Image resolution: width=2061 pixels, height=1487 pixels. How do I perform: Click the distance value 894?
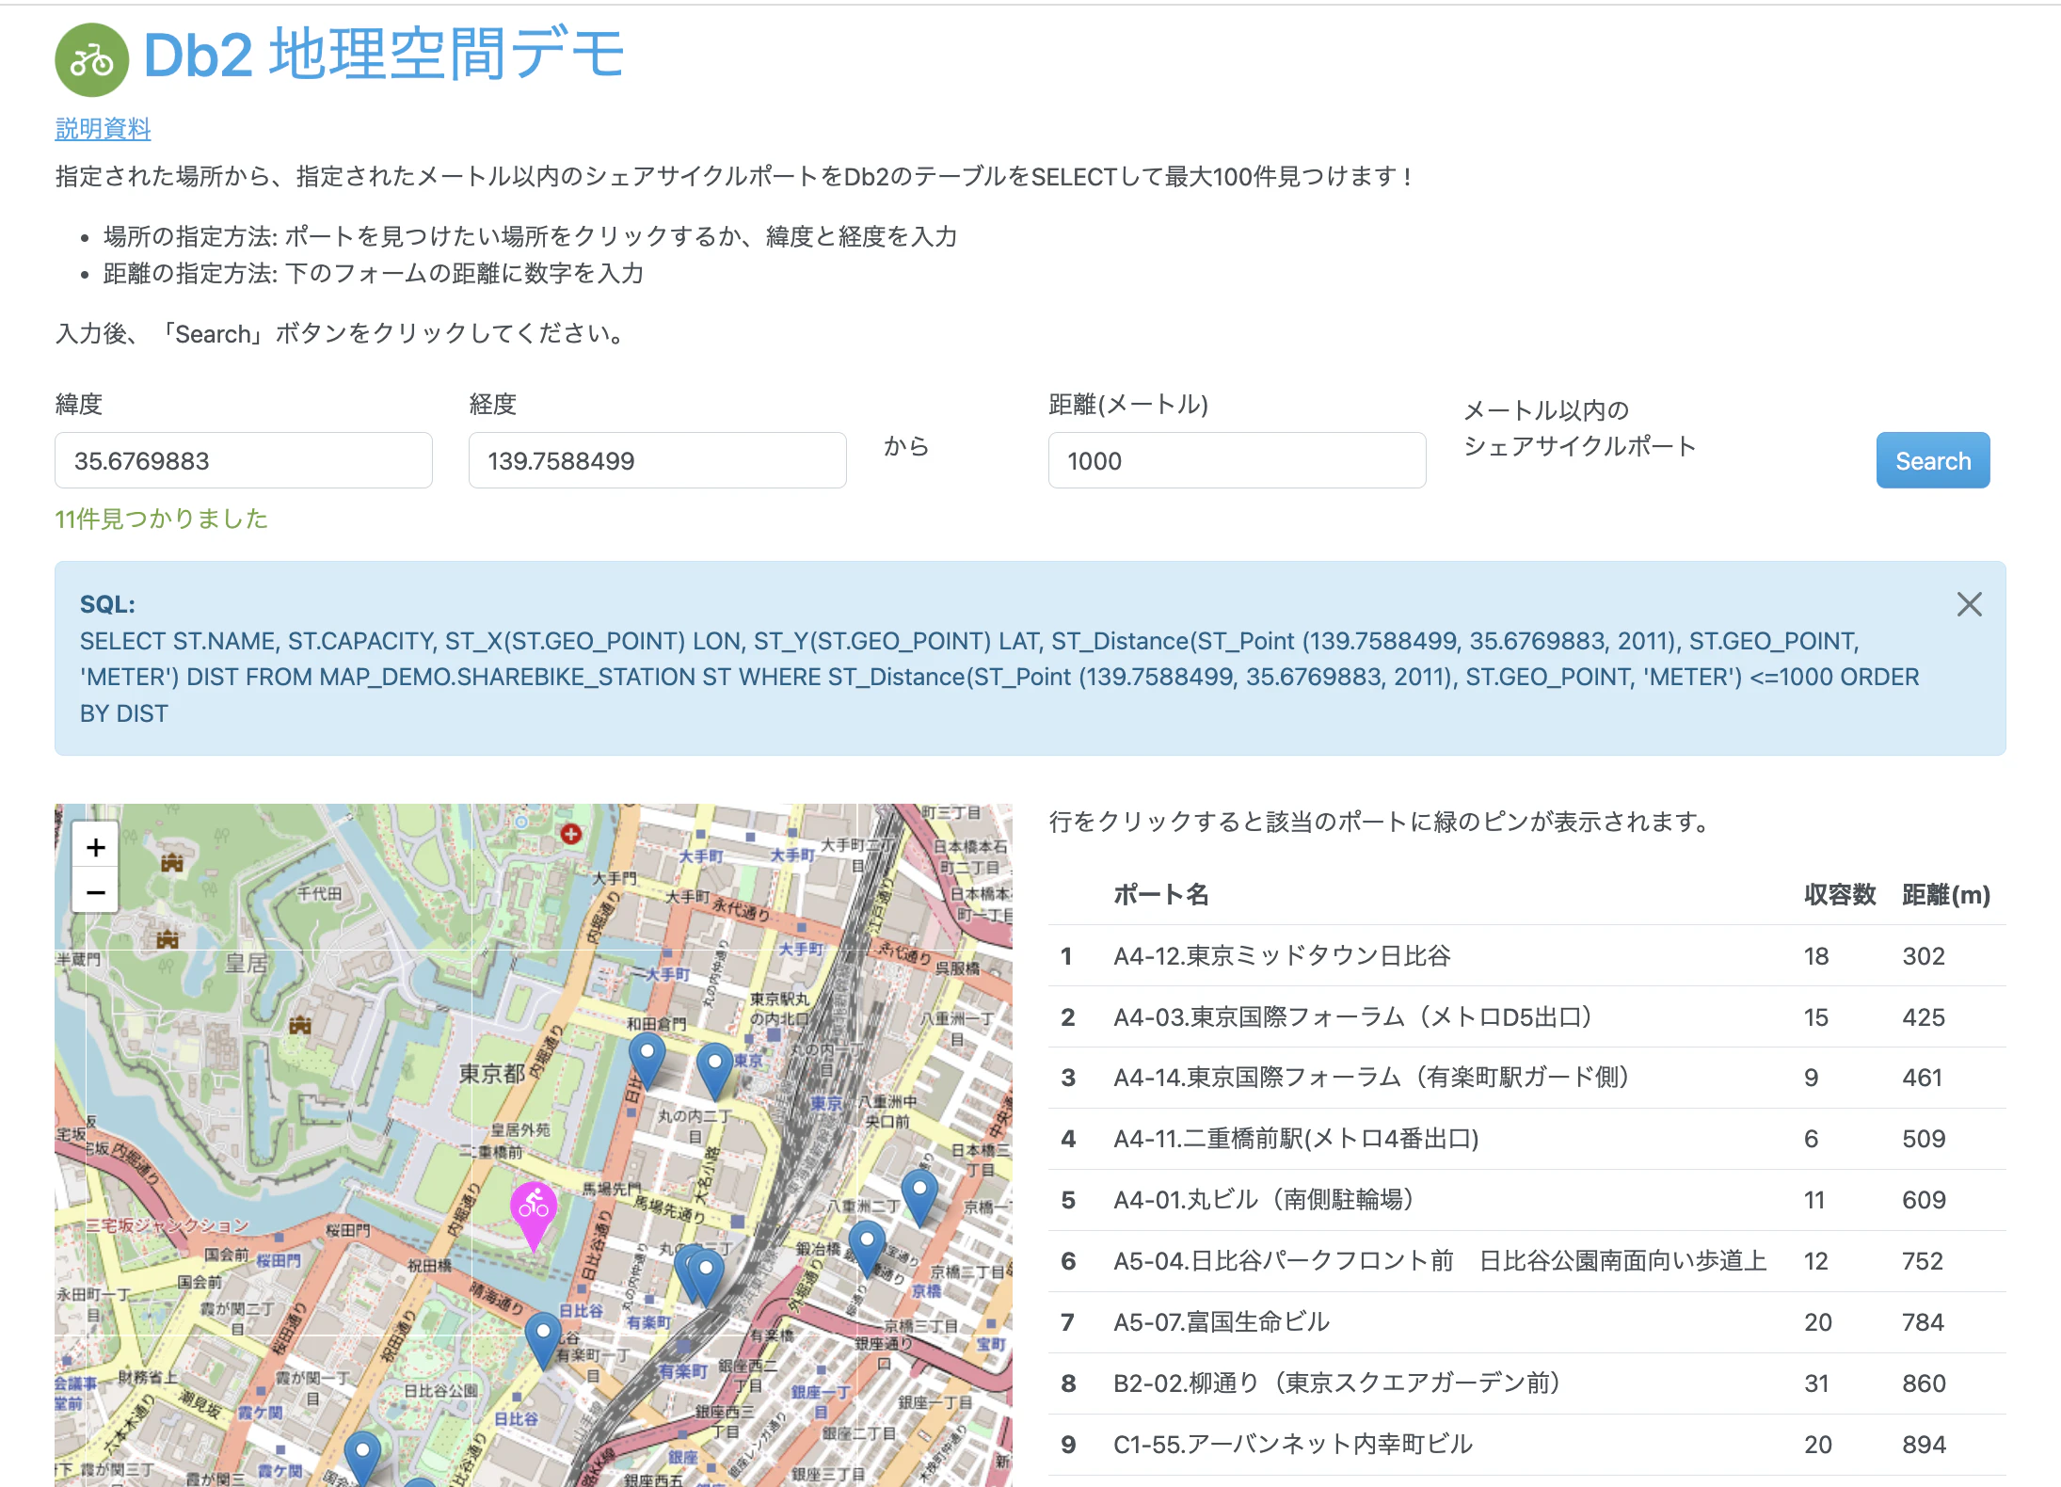[1924, 1445]
